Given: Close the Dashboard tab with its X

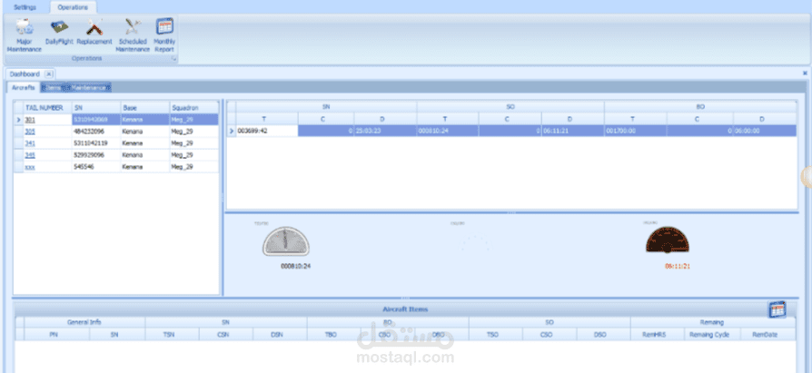Looking at the screenshot, I should coord(49,74).
